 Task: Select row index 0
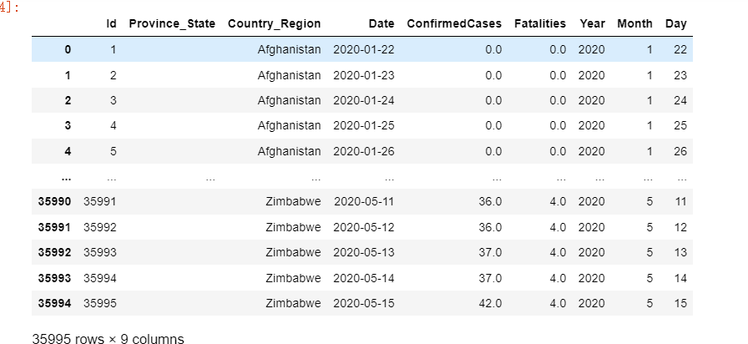pyautogui.click(x=68, y=50)
